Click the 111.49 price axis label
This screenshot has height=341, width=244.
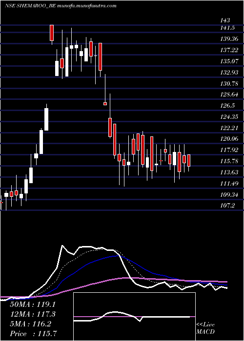click(229, 183)
